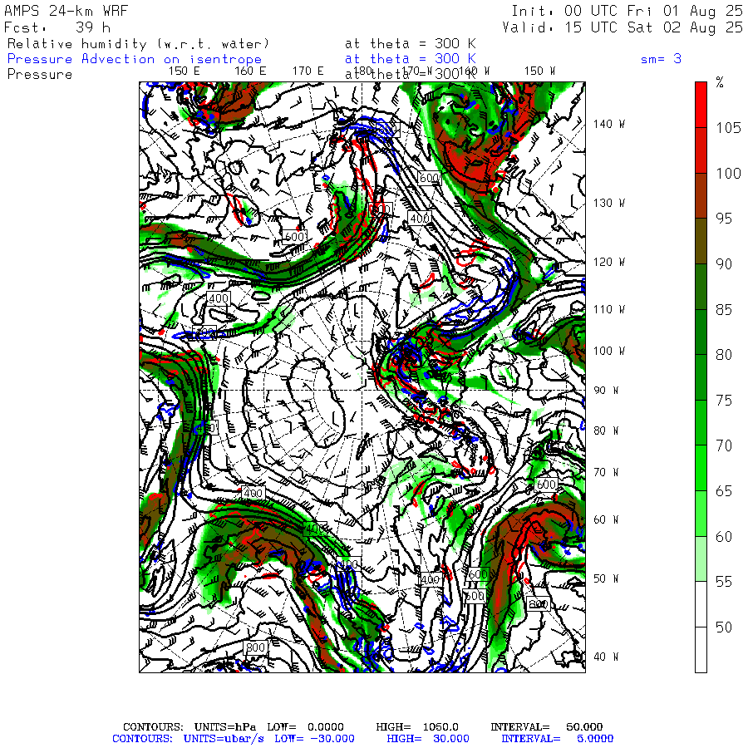
Task: Click the blue "INTERVAL= 5.0000" legend value
Action: coord(557,739)
